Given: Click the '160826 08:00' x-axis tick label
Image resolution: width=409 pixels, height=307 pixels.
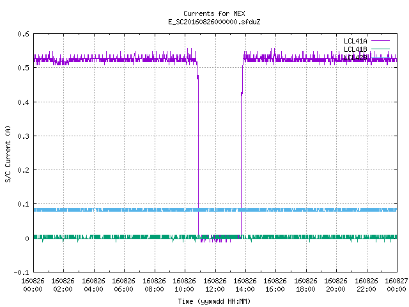Looking at the screenshot, I should tap(154, 285).
